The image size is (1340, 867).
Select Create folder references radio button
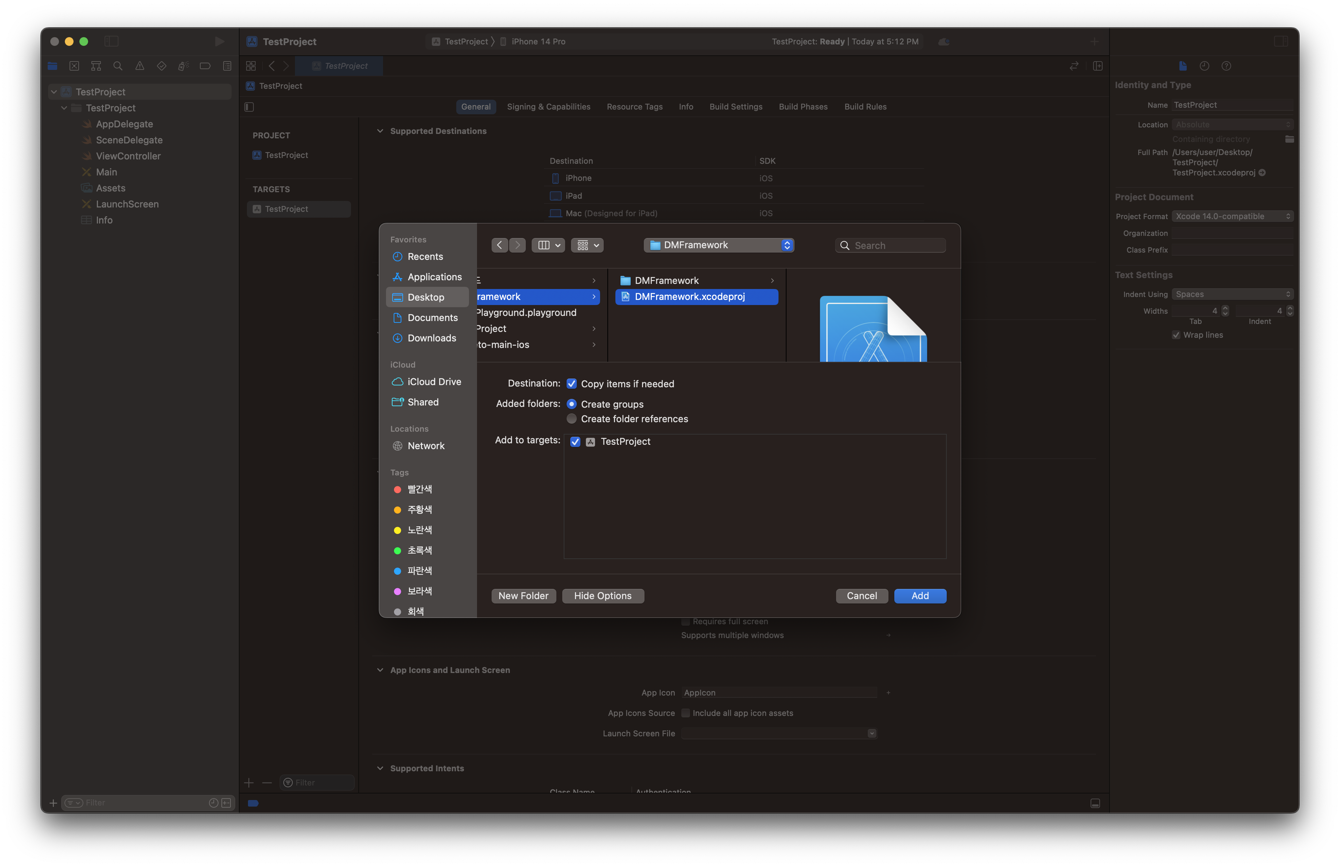[571, 419]
